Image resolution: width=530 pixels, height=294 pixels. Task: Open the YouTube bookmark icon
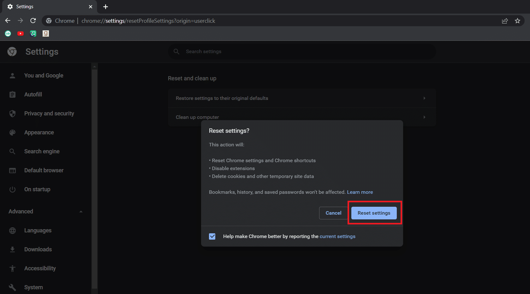(21, 34)
